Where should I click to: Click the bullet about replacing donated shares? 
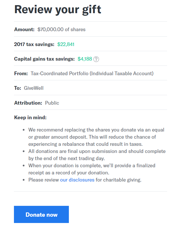point(96,137)
